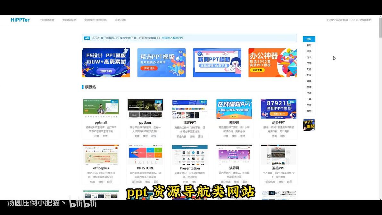Viewport: 382px width, 215px height.
Task: Open the pptfans site thumbnail
Action: 145,109
